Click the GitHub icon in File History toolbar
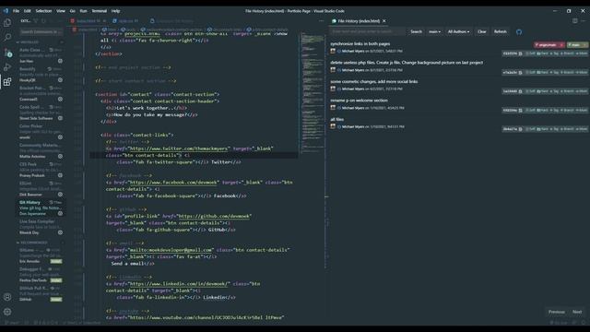This screenshot has width=590, height=332. pyautogui.click(x=519, y=32)
